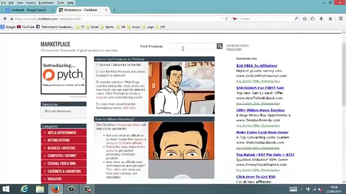The image size is (346, 194).
Task: Expand the Computers / Internet category
Action: pos(64,155)
